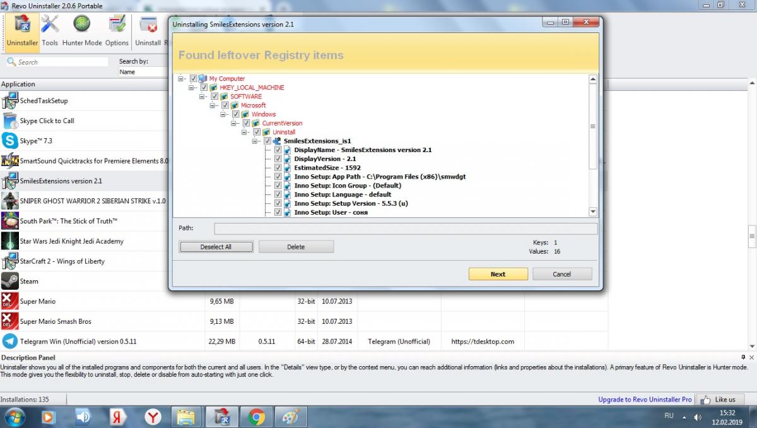The image size is (757, 428).
Task: Click Super Mario Smash Bros icon
Action: click(9, 321)
